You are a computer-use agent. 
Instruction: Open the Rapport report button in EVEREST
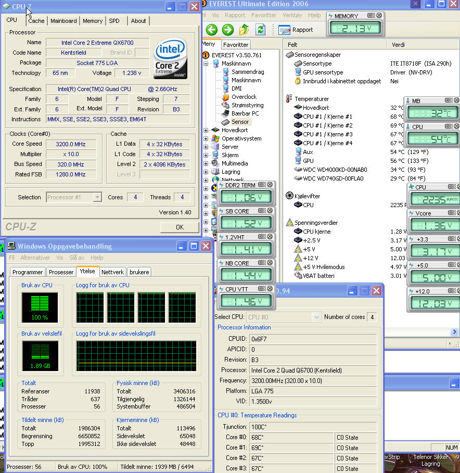click(295, 30)
